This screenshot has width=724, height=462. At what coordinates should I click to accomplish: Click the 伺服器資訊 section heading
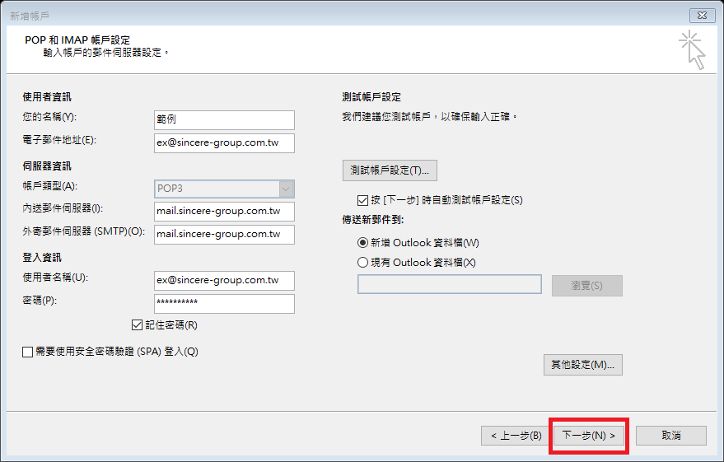[47, 166]
